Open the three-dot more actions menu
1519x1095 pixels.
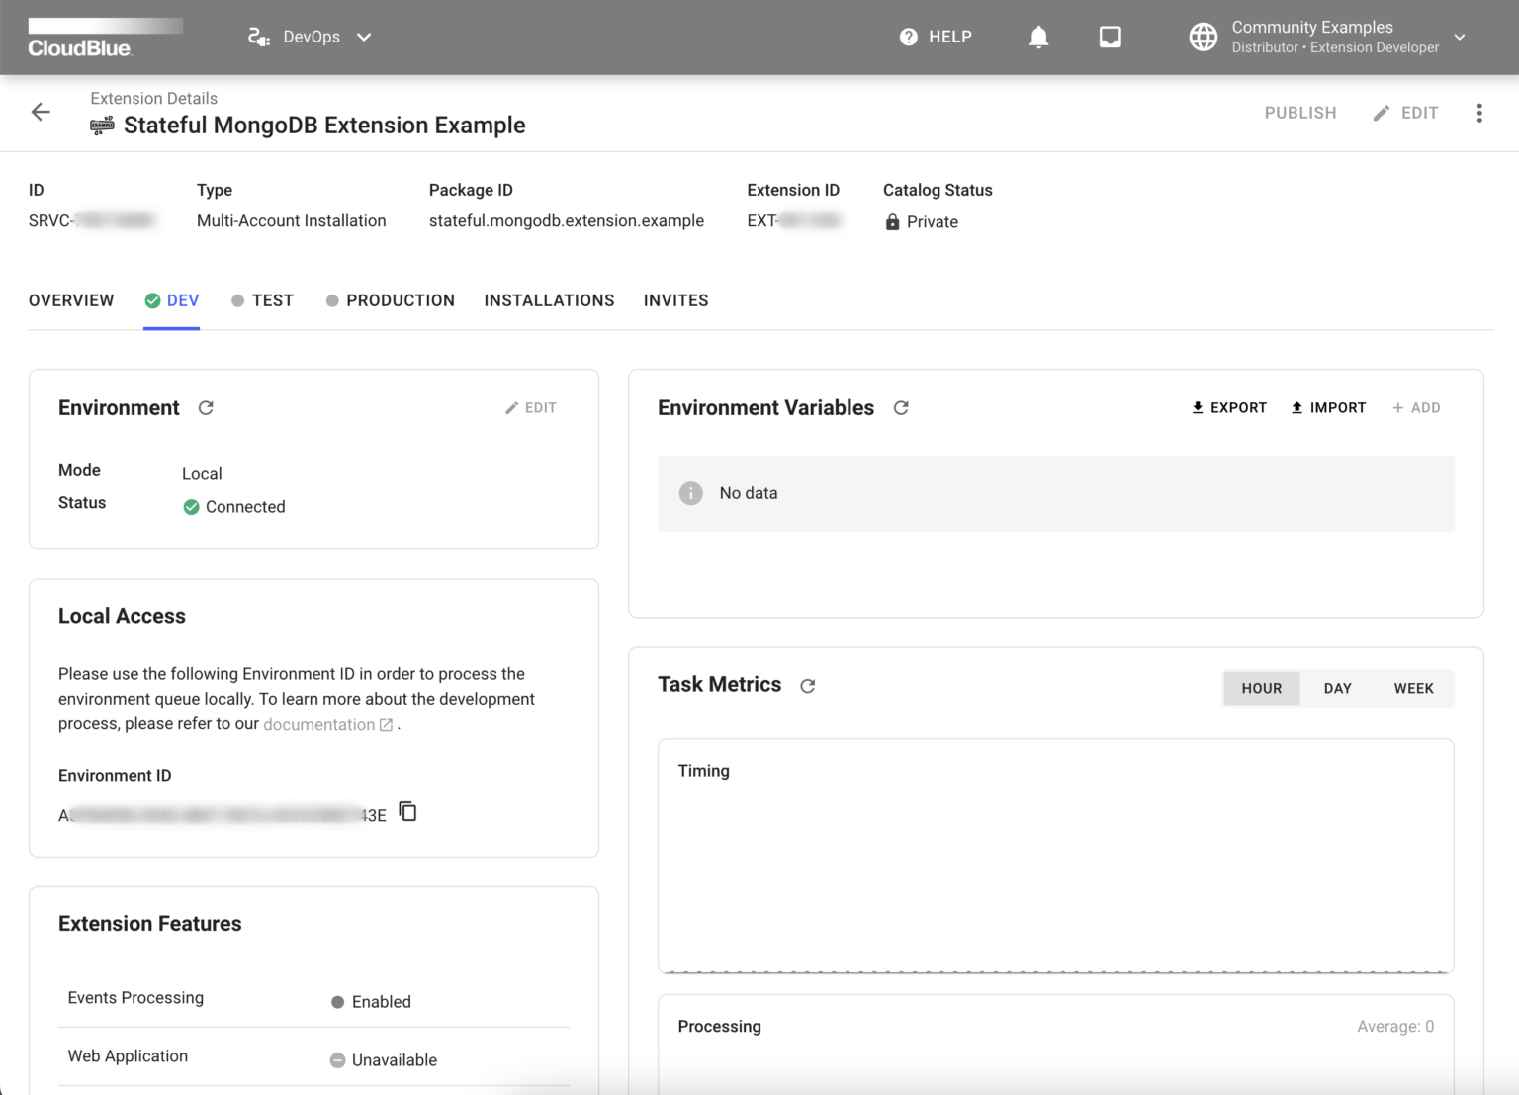1479,113
